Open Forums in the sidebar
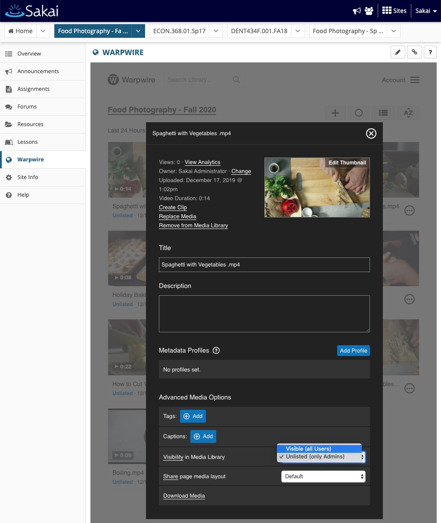 coord(43,107)
